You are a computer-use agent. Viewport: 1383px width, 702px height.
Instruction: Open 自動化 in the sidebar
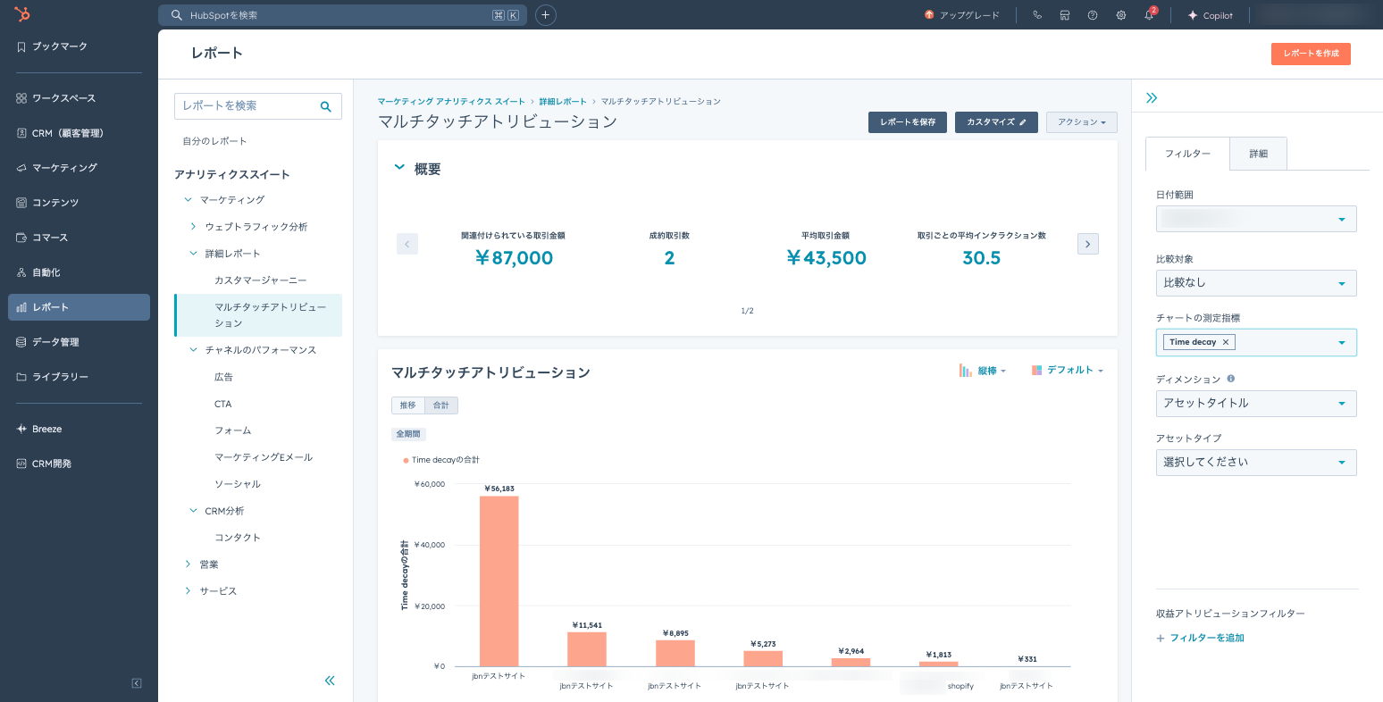point(79,272)
